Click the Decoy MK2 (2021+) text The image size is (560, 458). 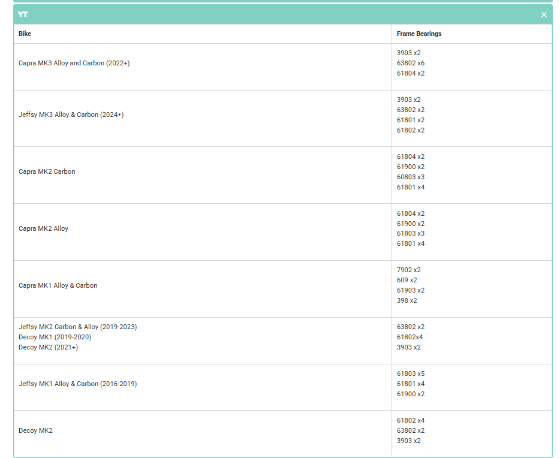tap(48, 347)
